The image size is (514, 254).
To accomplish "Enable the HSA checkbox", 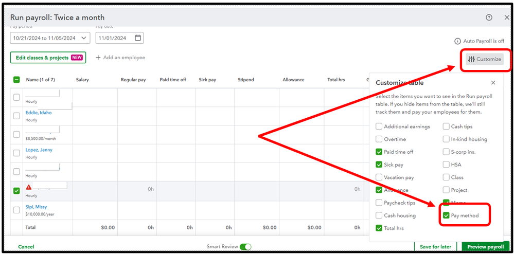I will click(446, 165).
